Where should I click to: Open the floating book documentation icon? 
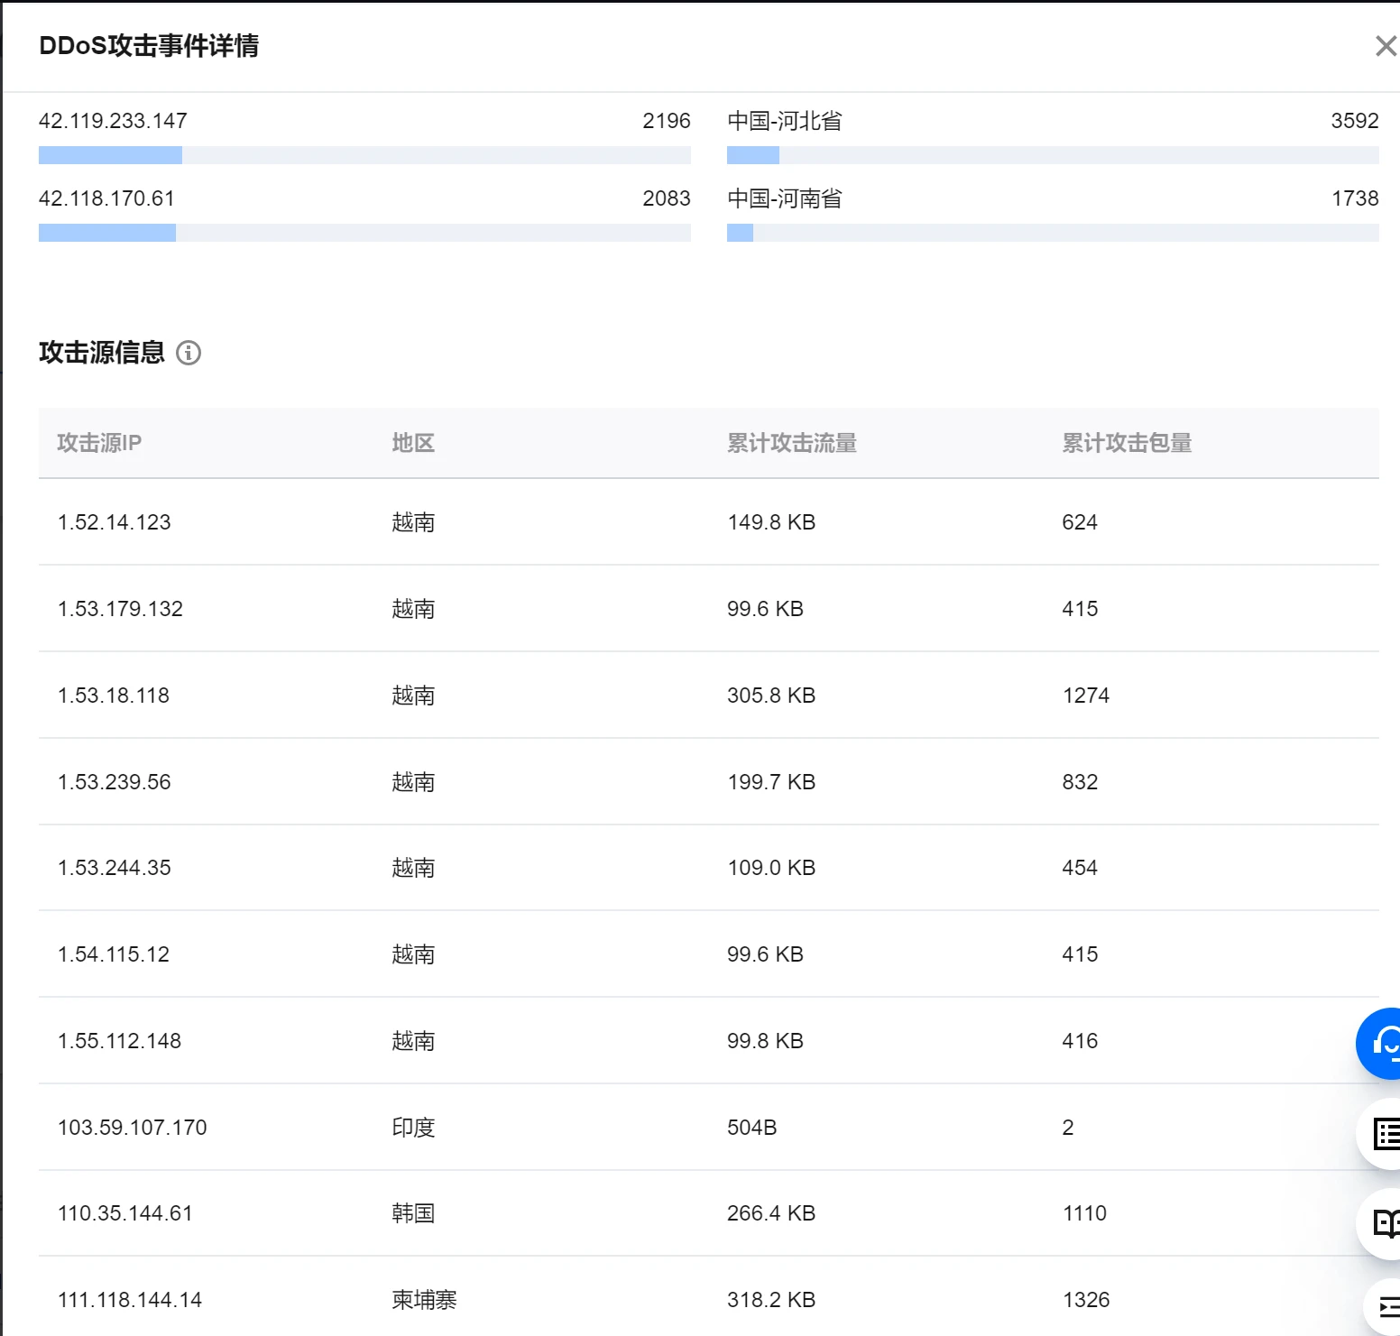click(x=1384, y=1223)
